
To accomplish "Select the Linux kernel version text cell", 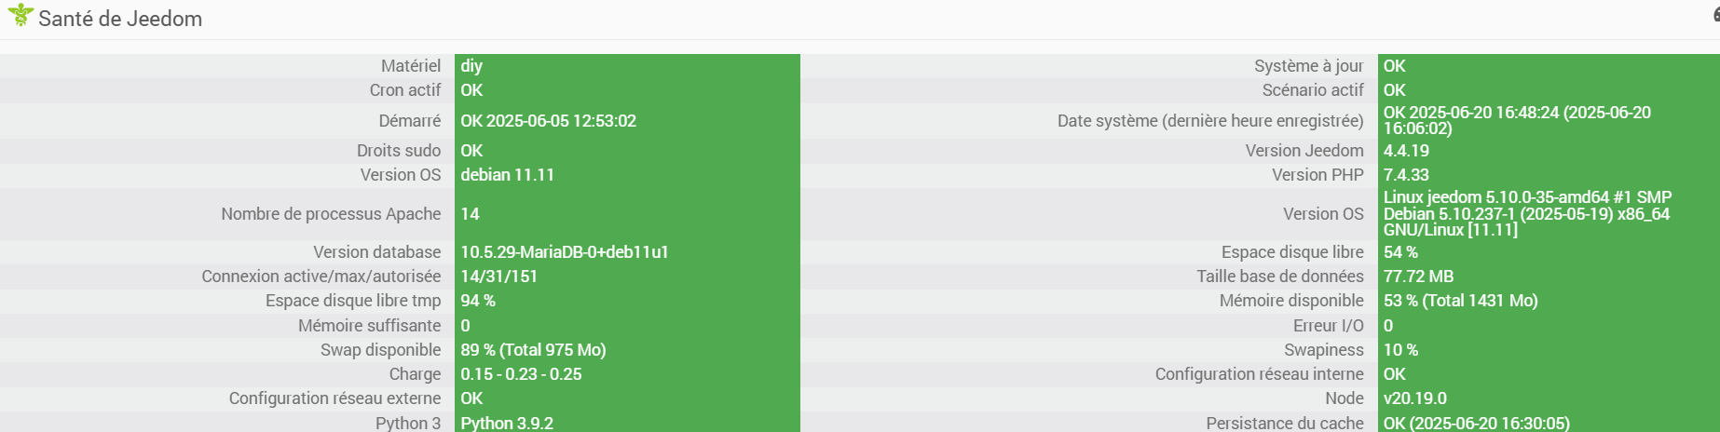I will click(x=1527, y=213).
